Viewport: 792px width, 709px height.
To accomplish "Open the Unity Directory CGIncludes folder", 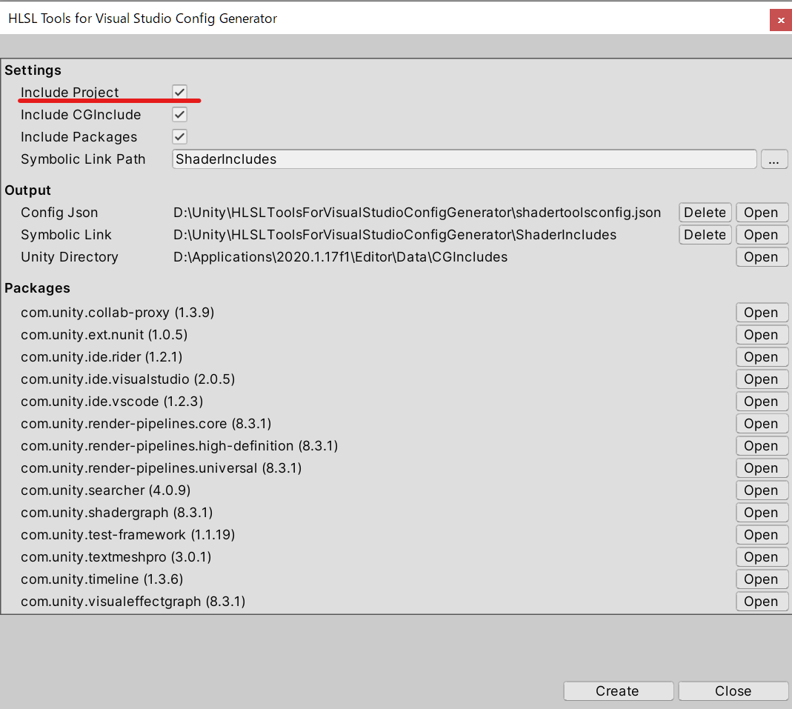I will point(761,257).
